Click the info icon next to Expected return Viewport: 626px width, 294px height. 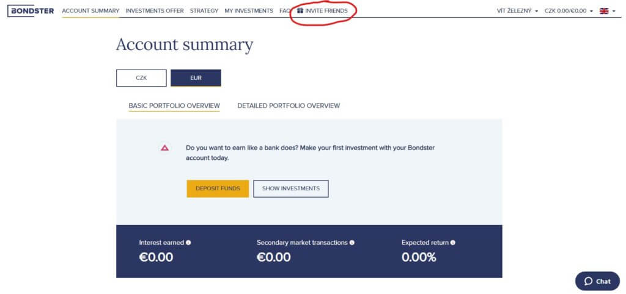452,243
